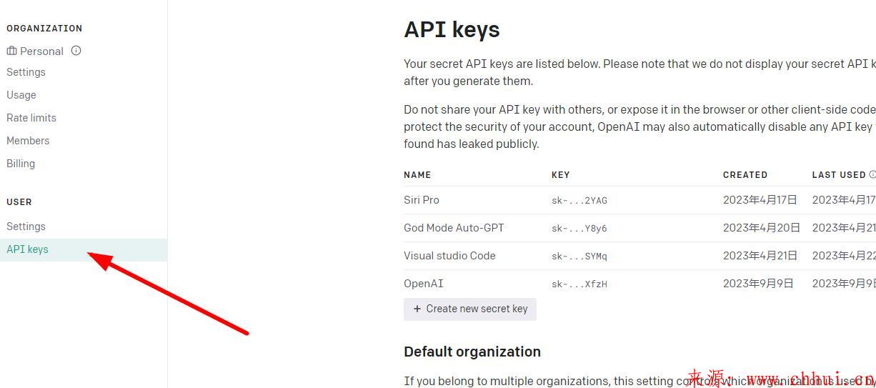Click the sk-...2YAG key value
This screenshot has height=388, width=876.
(x=579, y=201)
